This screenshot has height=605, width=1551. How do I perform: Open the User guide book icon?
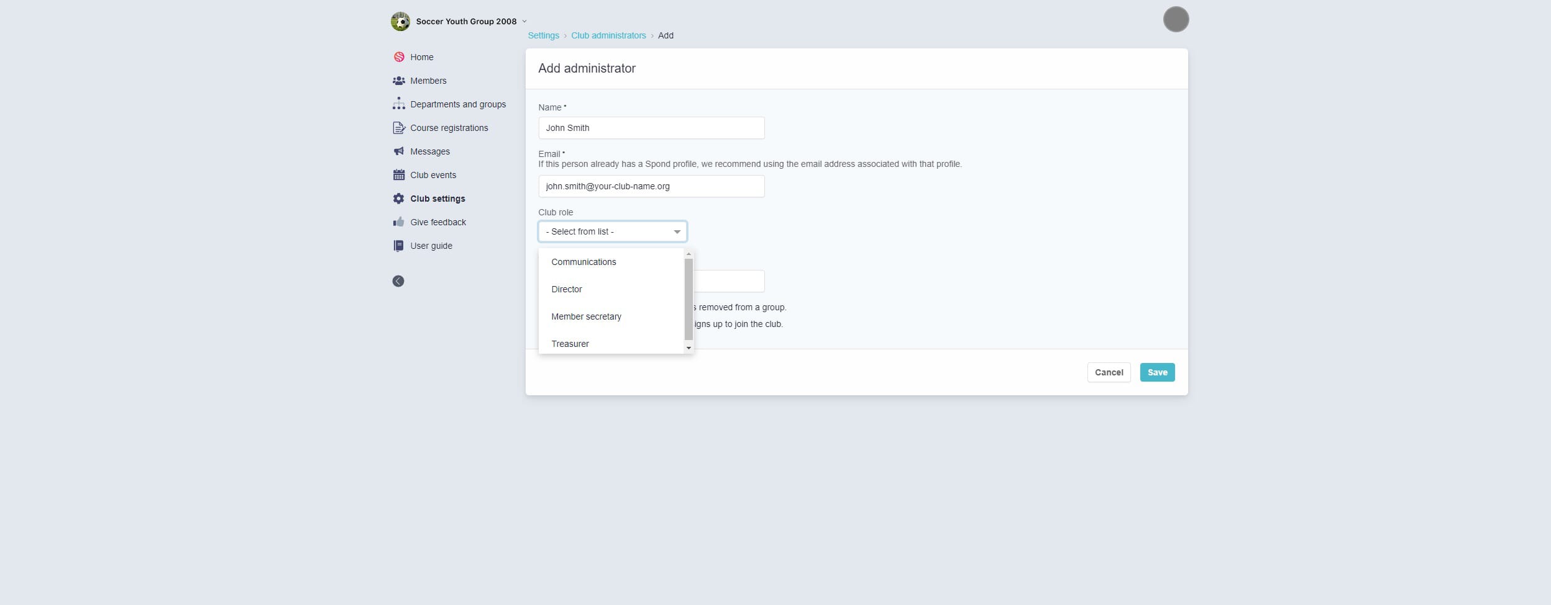[x=399, y=246]
